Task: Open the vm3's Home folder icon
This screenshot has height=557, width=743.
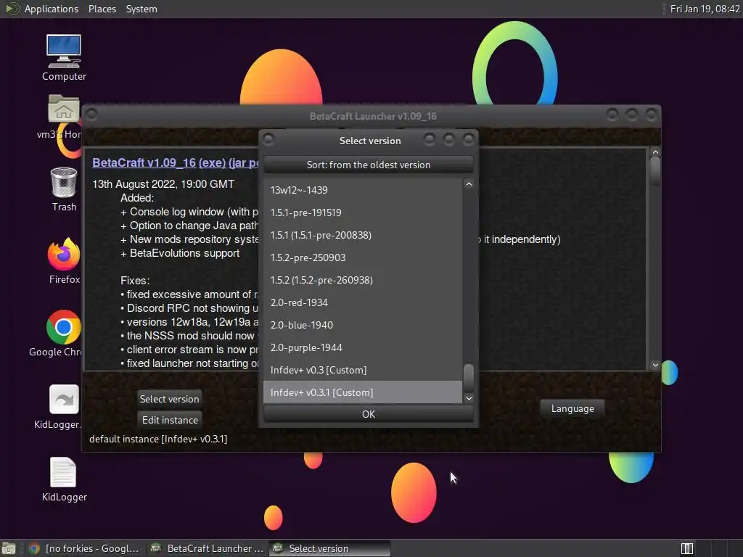Action: 64,109
